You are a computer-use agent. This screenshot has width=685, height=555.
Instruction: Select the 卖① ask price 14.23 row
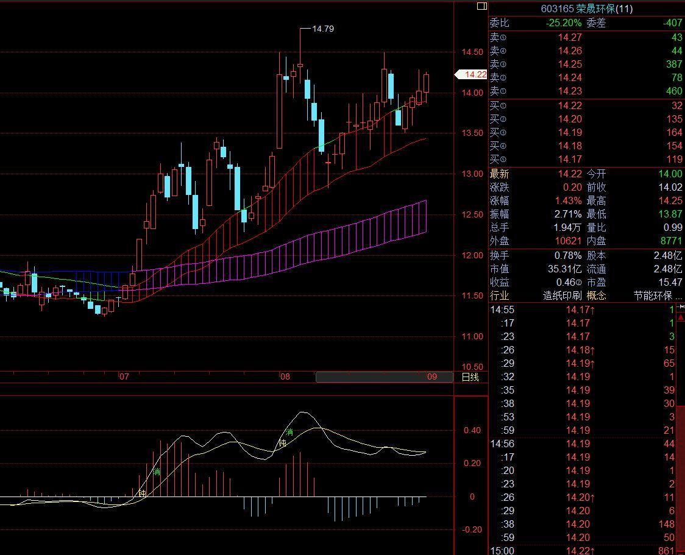click(586, 91)
